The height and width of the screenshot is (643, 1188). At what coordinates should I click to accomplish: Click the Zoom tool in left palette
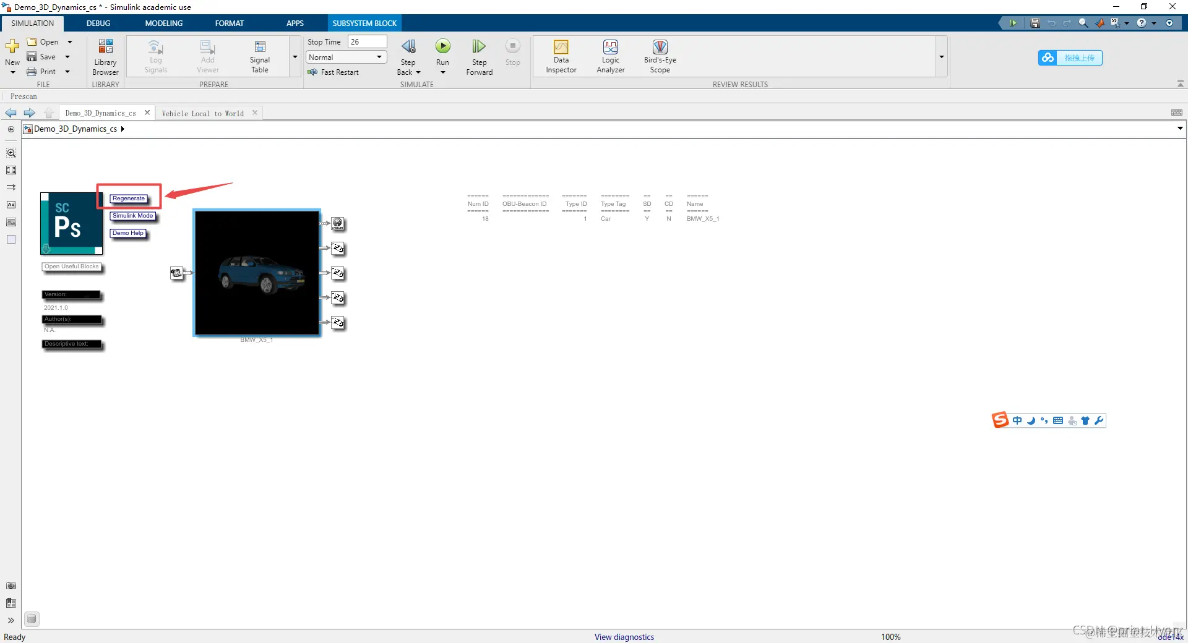click(x=11, y=153)
